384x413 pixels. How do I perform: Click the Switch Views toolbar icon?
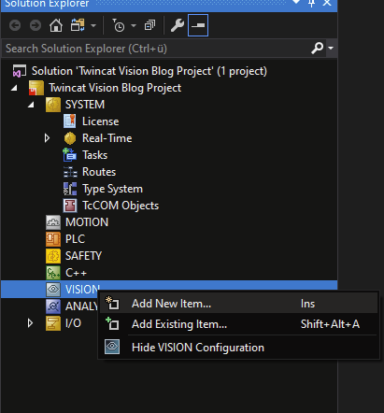tap(78, 25)
